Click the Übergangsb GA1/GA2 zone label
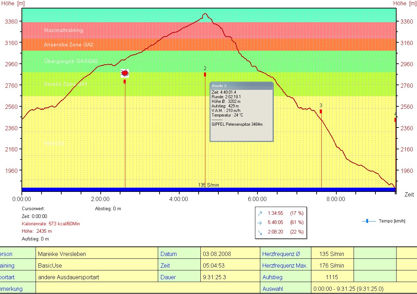This screenshot has width=417, height=294. coord(71,61)
